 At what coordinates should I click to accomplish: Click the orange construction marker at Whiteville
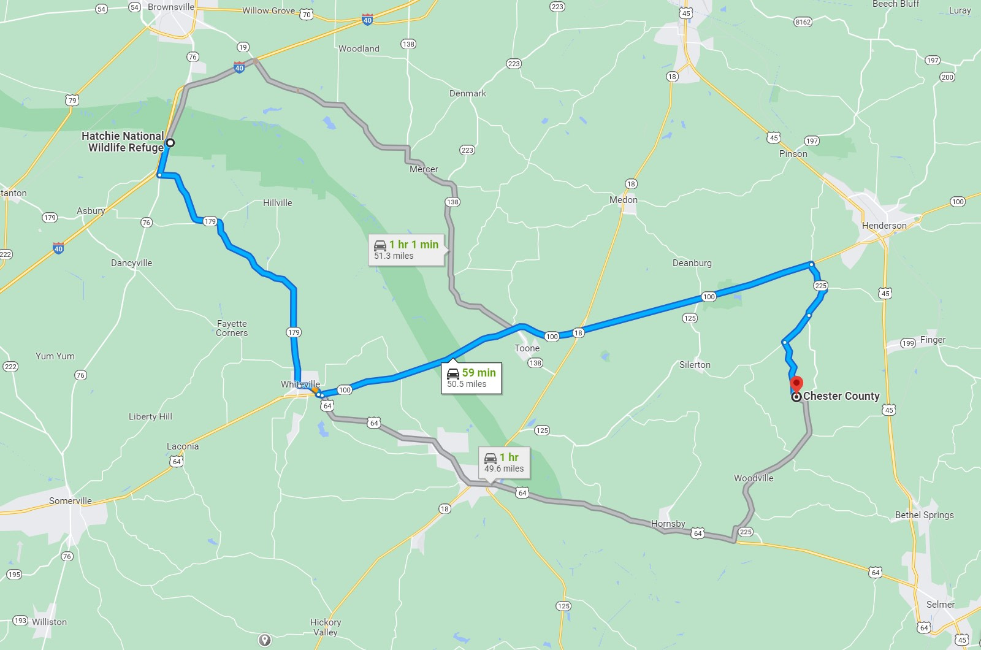click(315, 389)
